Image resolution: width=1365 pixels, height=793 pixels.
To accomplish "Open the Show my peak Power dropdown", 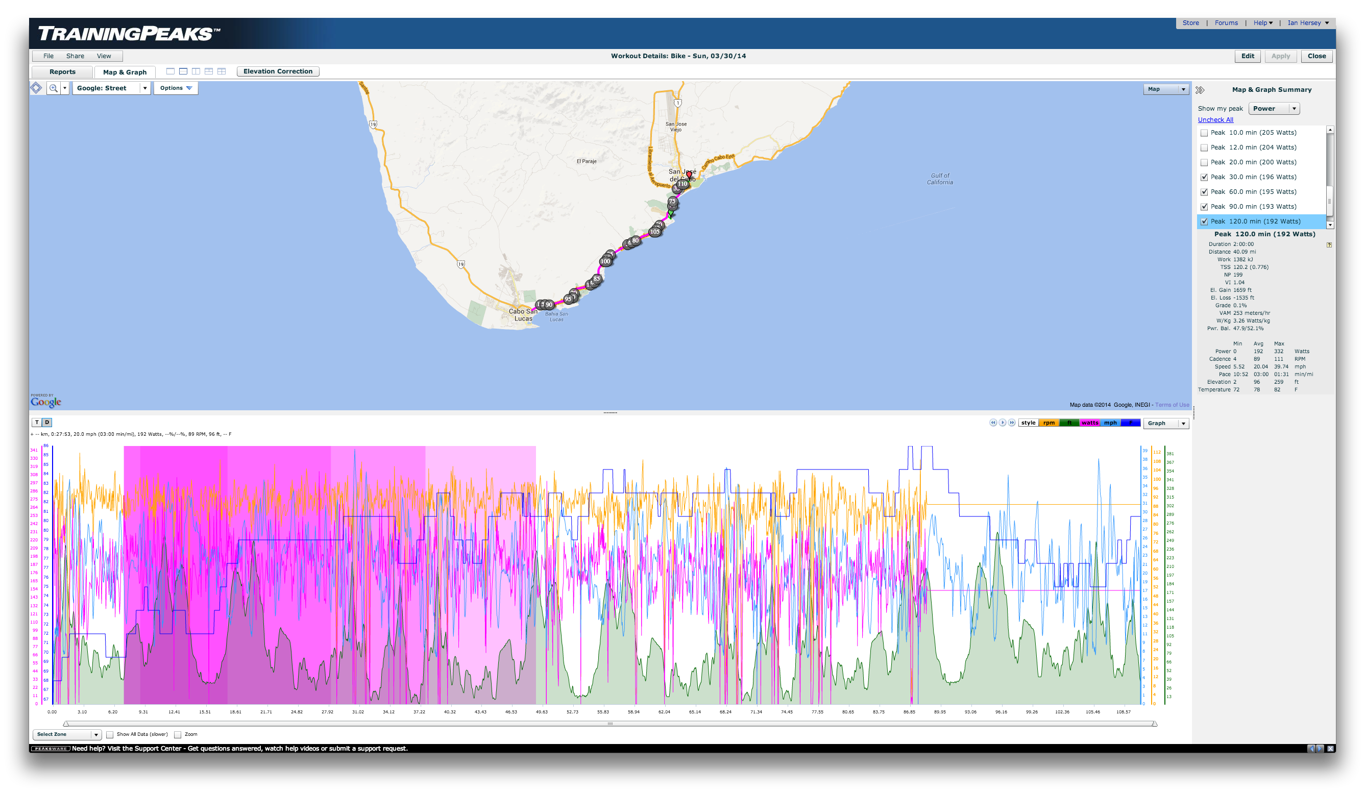I will (x=1274, y=109).
